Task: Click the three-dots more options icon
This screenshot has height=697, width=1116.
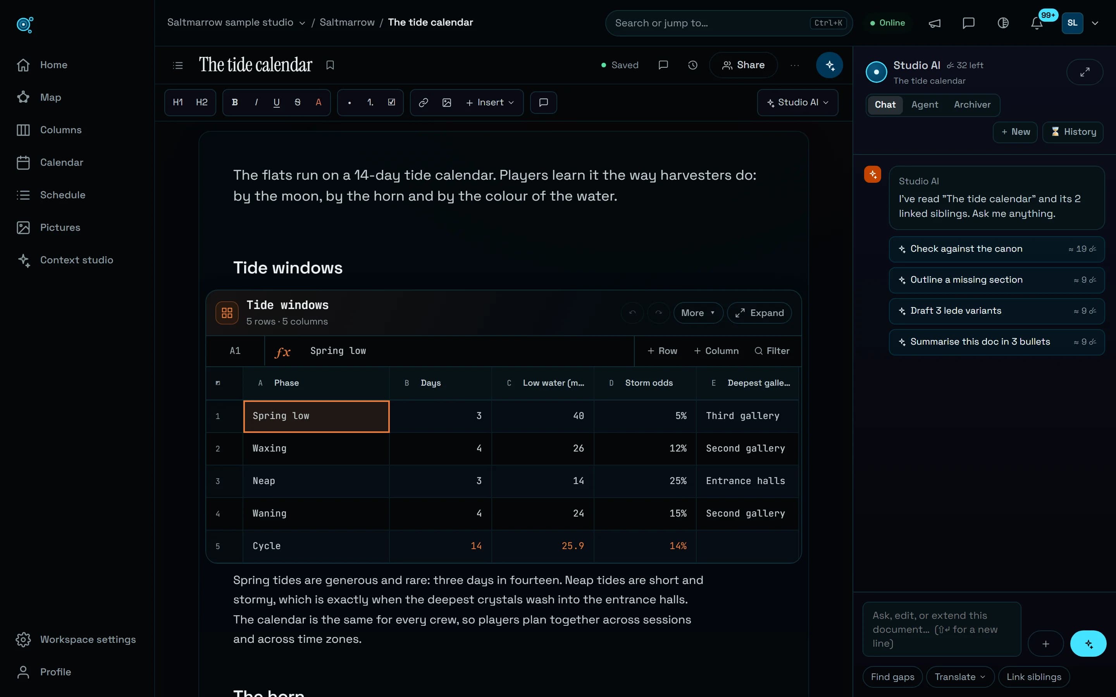Action: pos(795,65)
